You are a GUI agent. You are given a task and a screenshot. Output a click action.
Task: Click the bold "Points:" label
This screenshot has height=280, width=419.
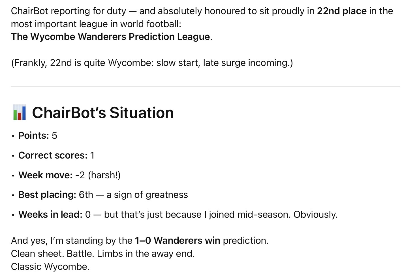pos(33,136)
